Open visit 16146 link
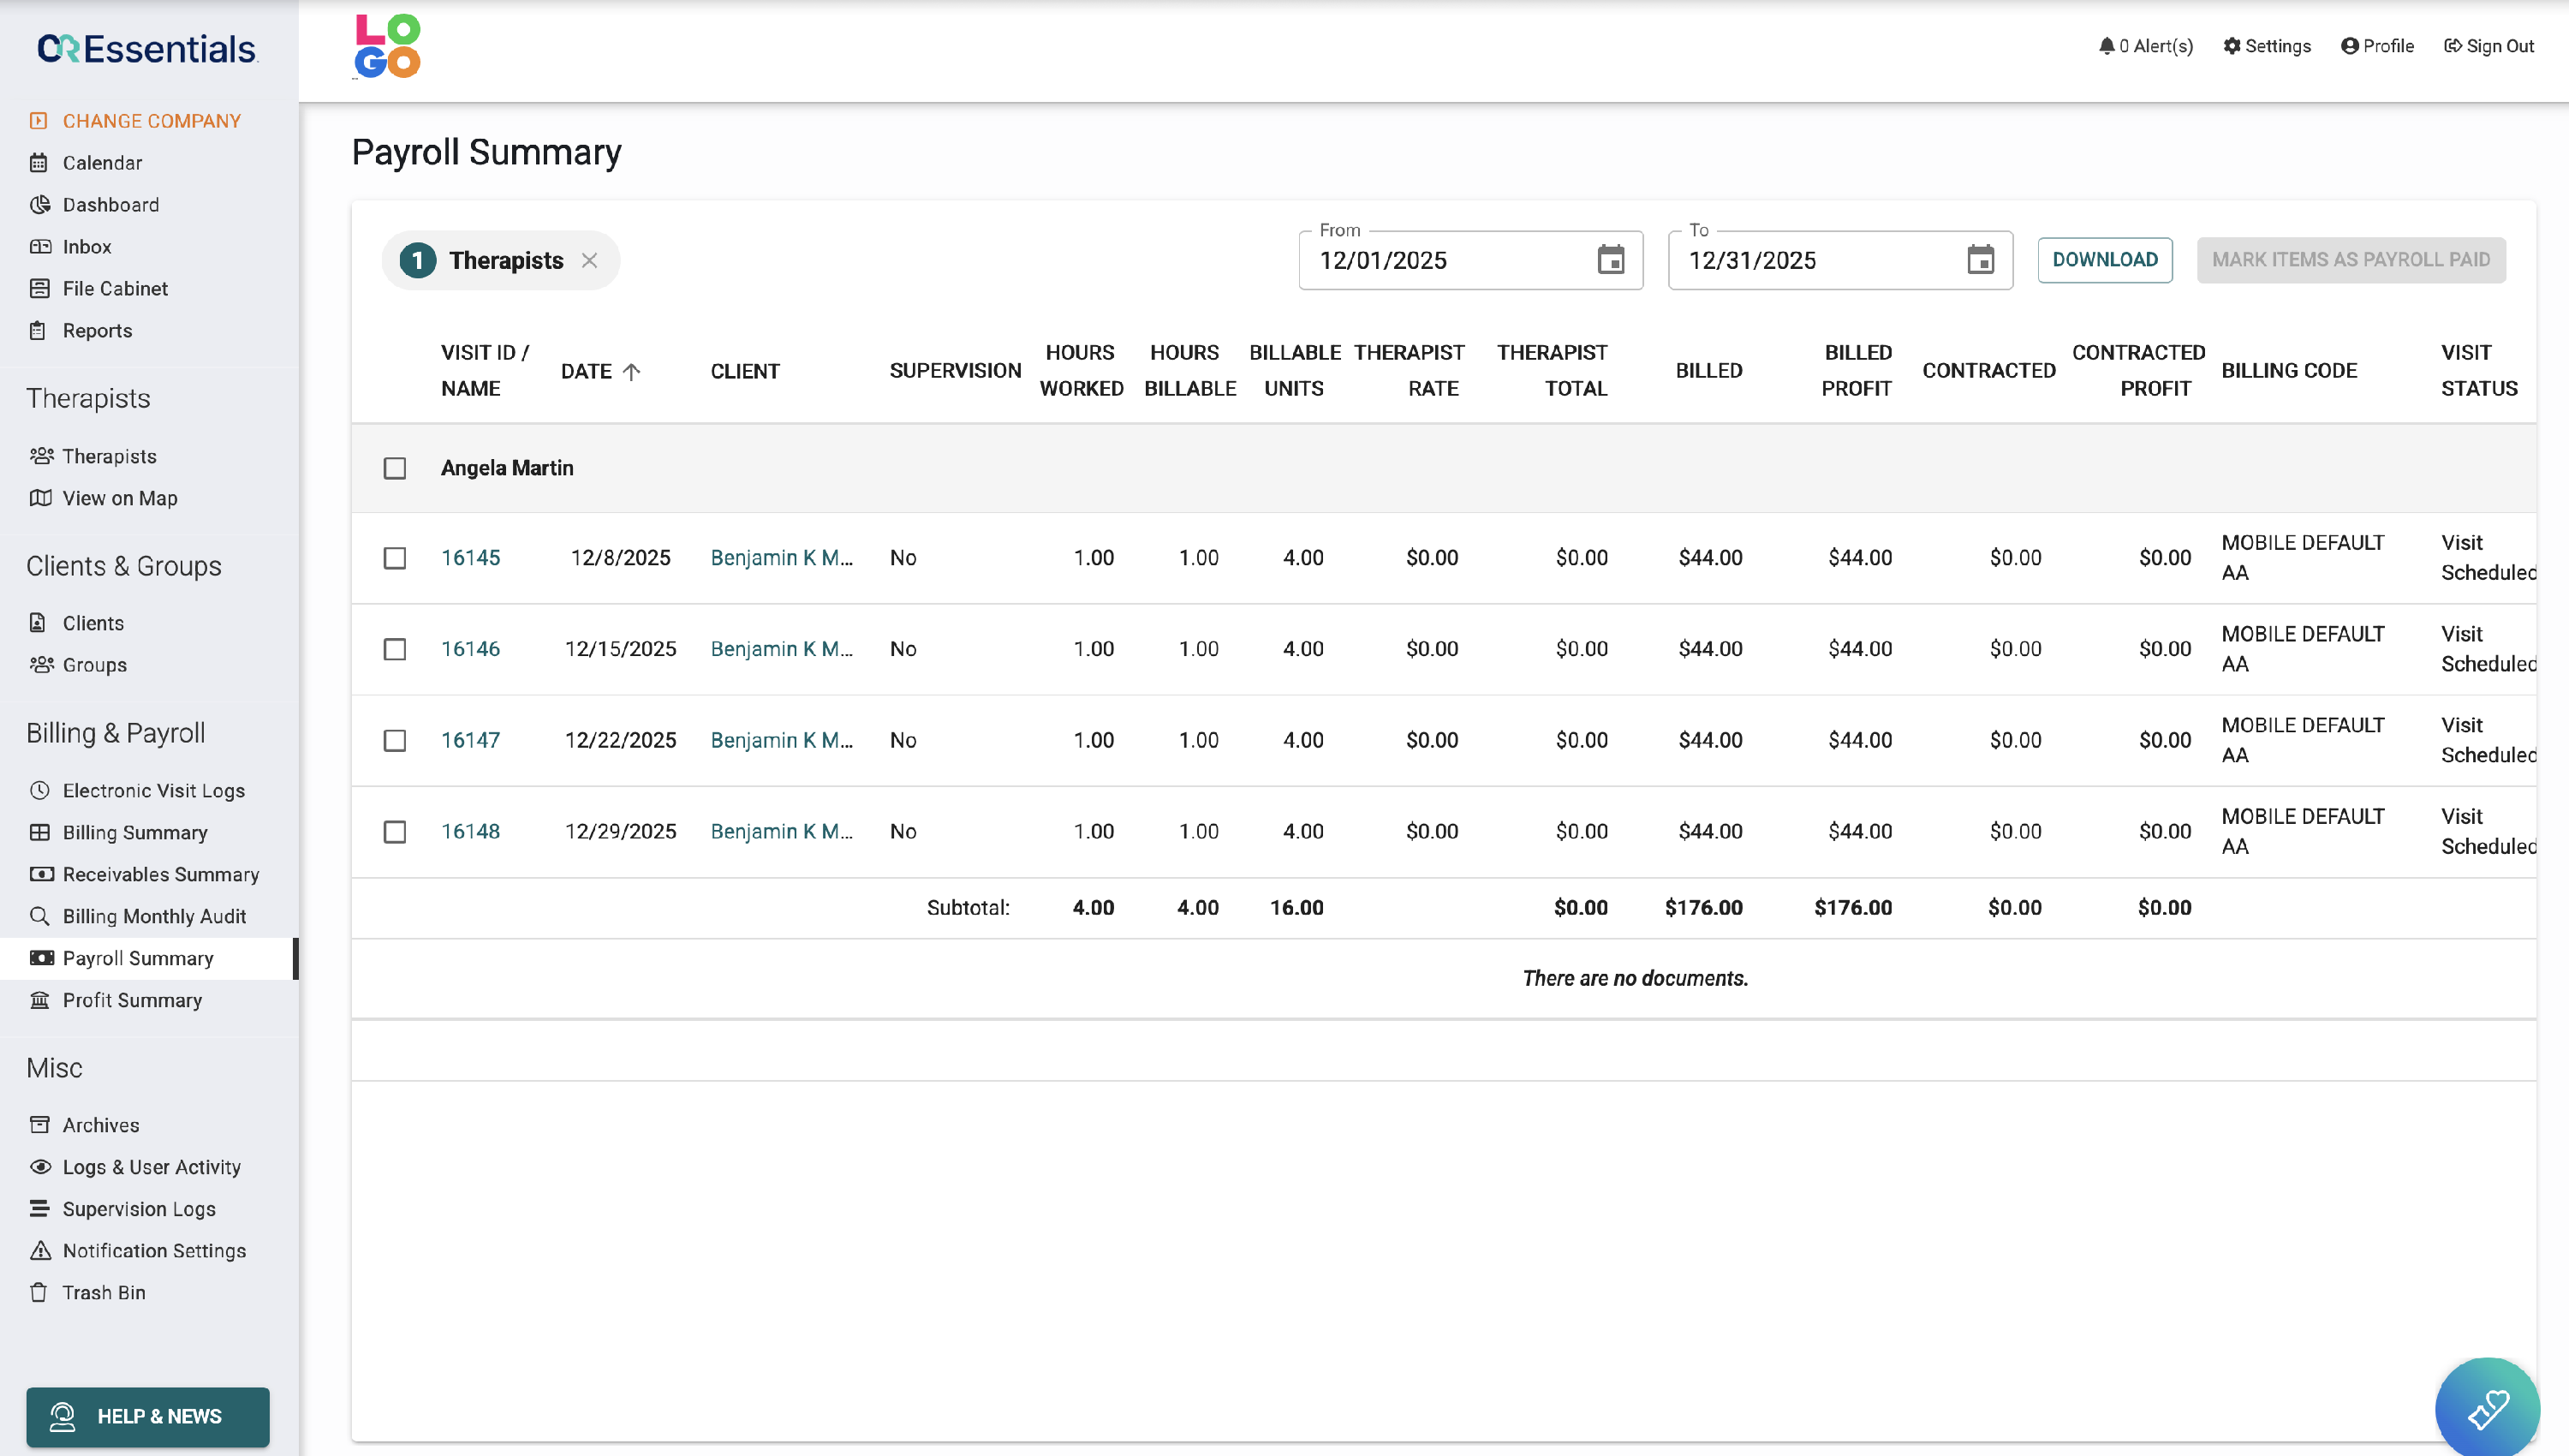Image resolution: width=2569 pixels, height=1456 pixels. 470,649
